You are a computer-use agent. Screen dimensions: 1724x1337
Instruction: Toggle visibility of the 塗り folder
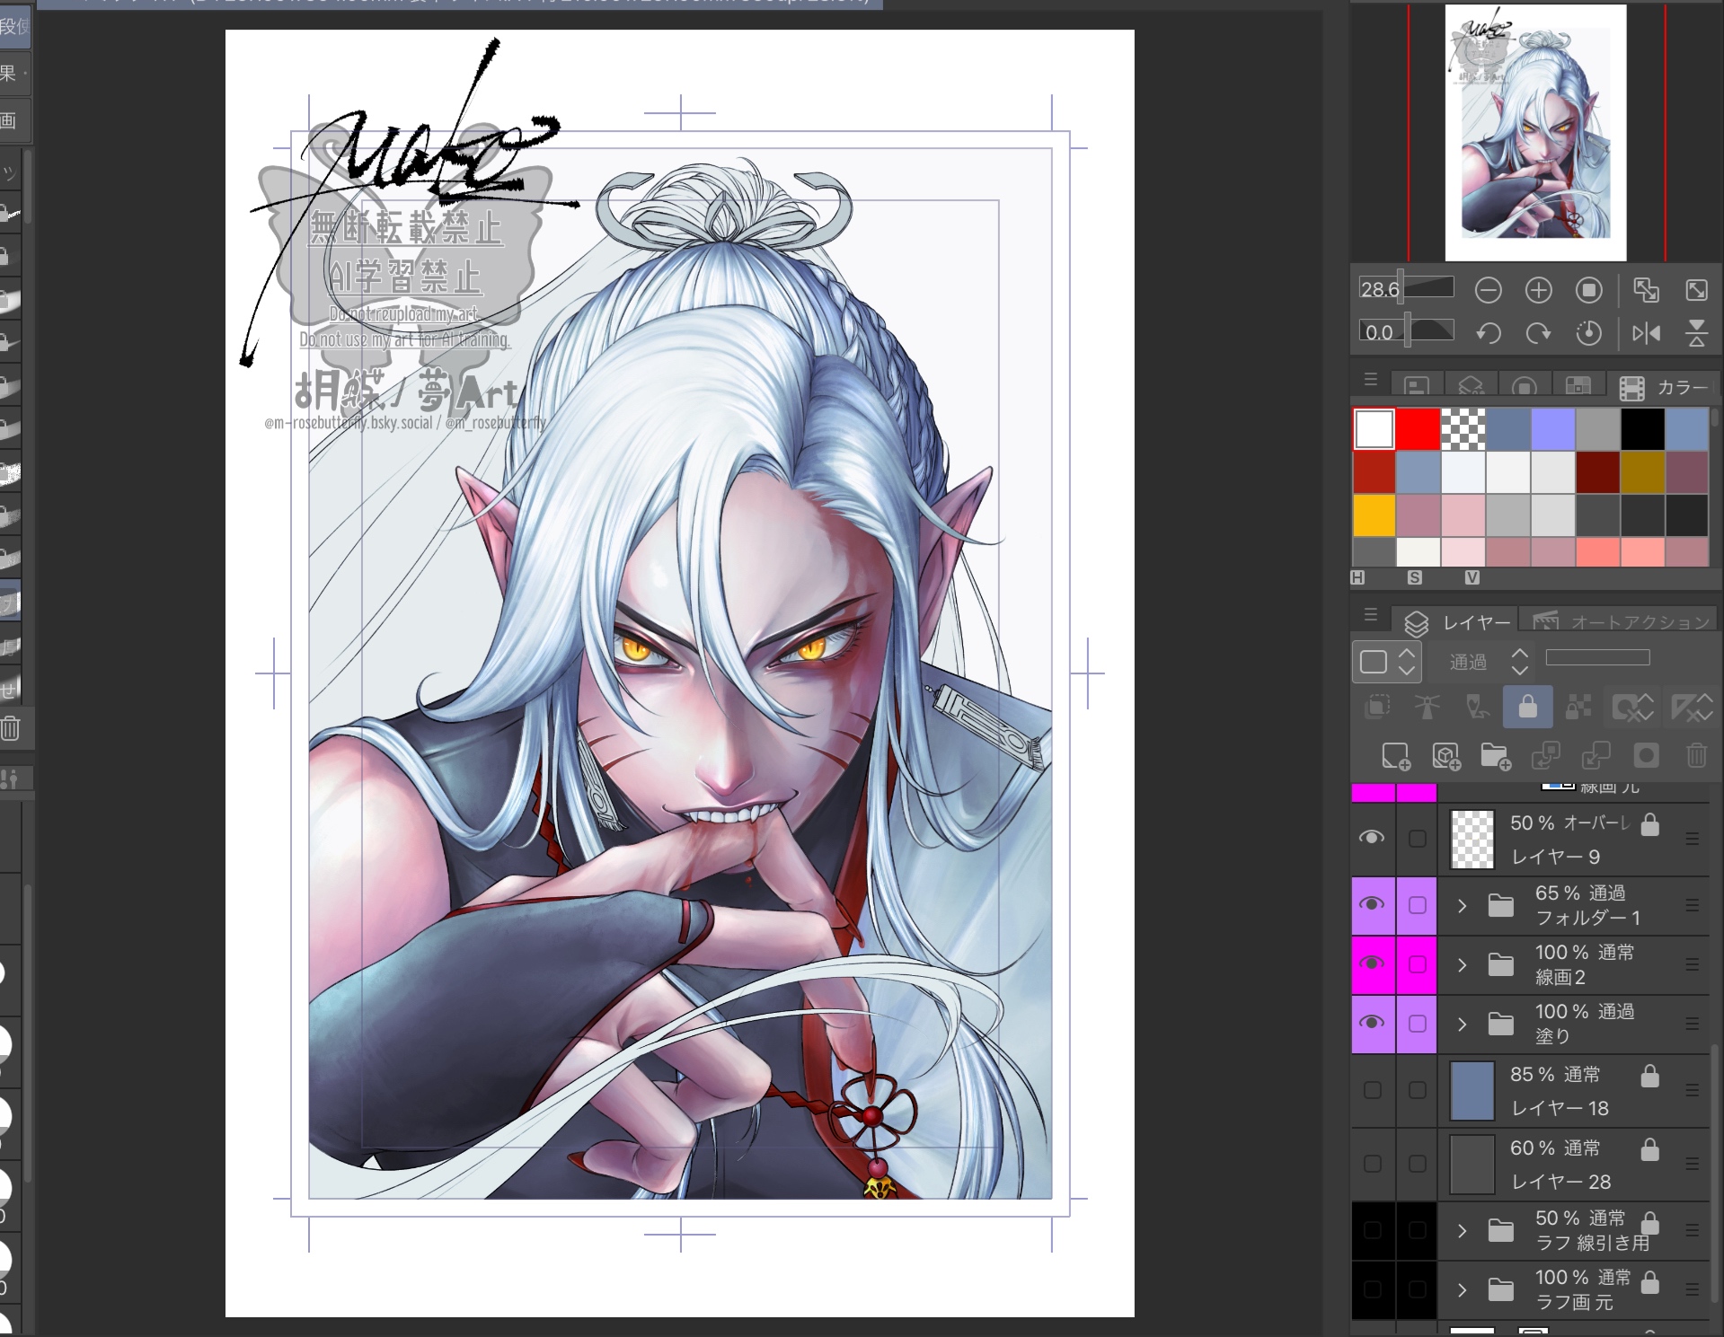click(1372, 1024)
